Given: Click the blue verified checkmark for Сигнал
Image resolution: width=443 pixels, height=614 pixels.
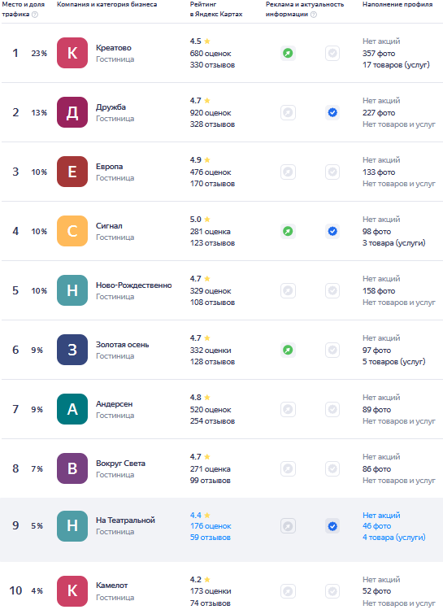Looking at the screenshot, I should pyautogui.click(x=332, y=232).
